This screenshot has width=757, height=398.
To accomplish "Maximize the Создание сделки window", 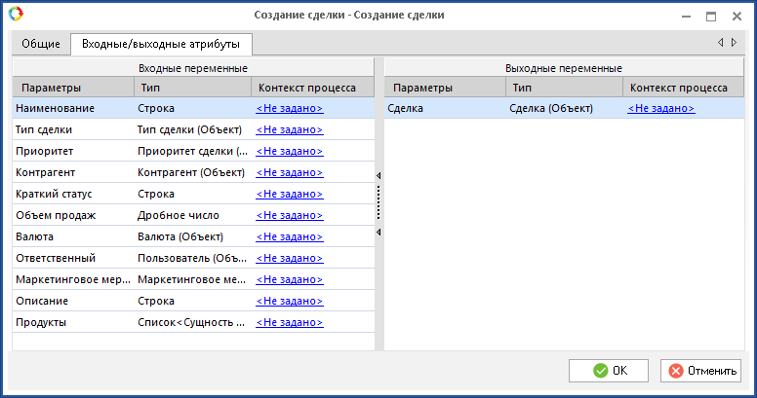I will click(711, 16).
